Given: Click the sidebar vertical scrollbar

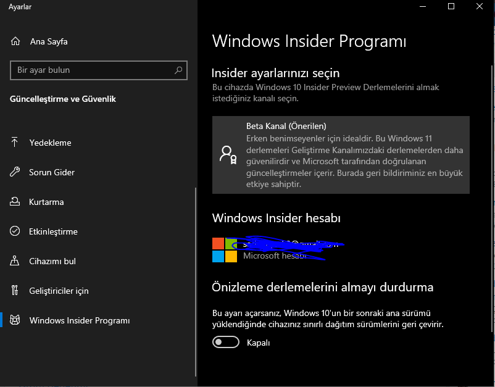Looking at the screenshot, I should coord(196,282).
